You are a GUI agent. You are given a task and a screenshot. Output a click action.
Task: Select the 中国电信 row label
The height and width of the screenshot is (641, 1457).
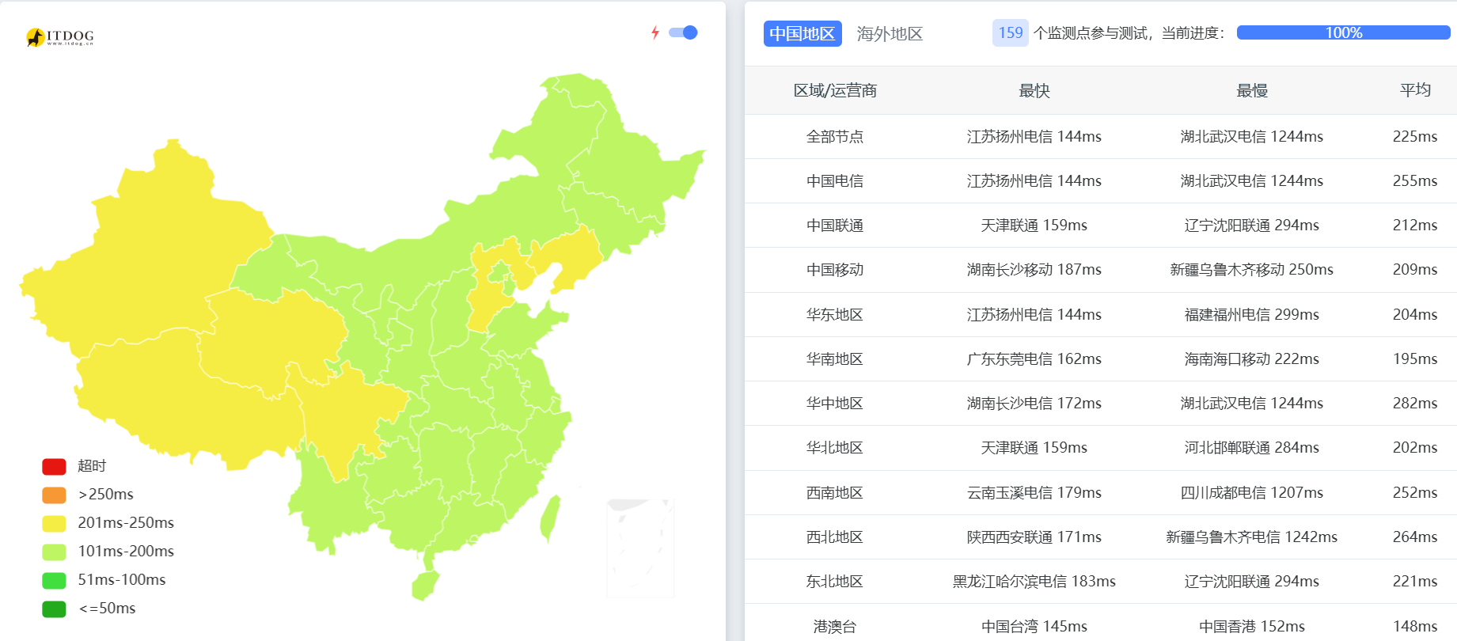coord(834,181)
